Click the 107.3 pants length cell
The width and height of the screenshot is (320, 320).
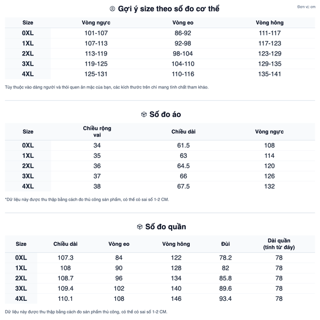(x=66, y=258)
